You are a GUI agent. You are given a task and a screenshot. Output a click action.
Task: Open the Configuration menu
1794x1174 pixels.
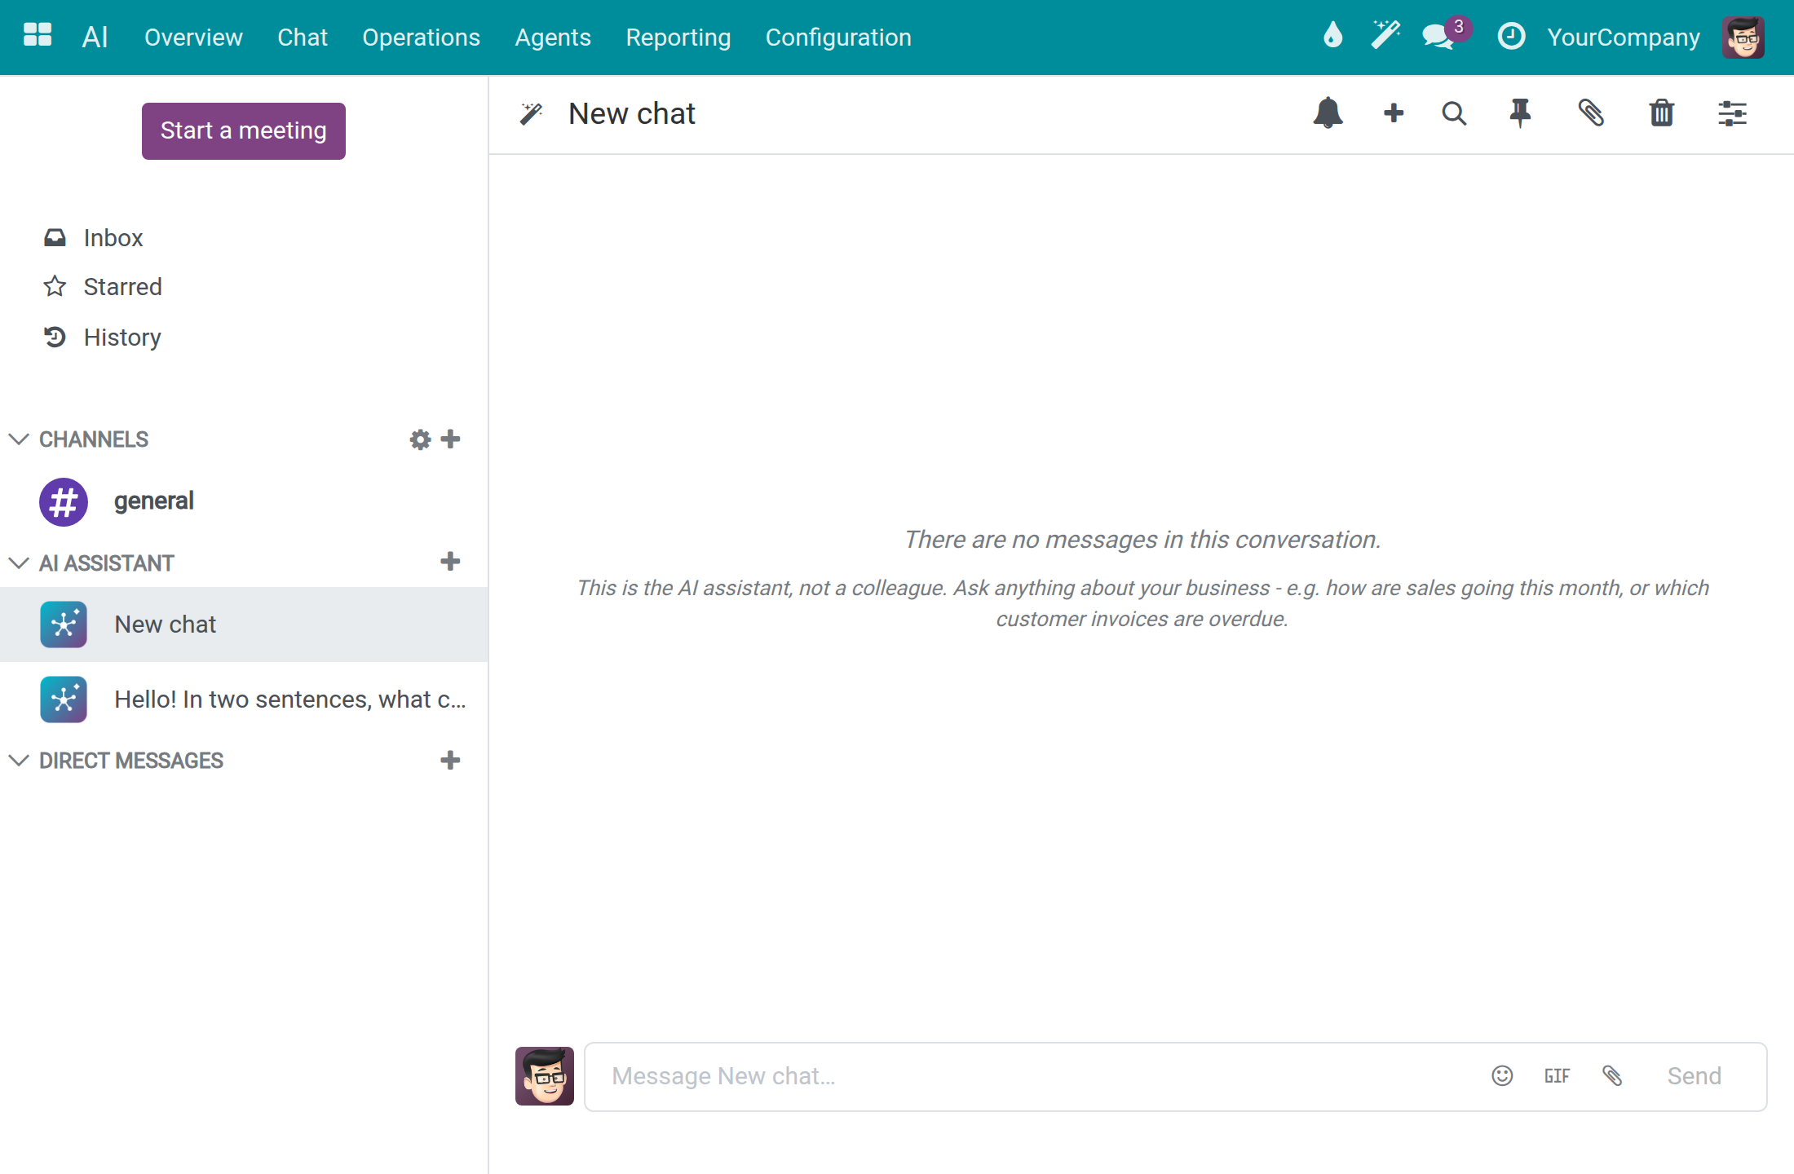coord(838,37)
